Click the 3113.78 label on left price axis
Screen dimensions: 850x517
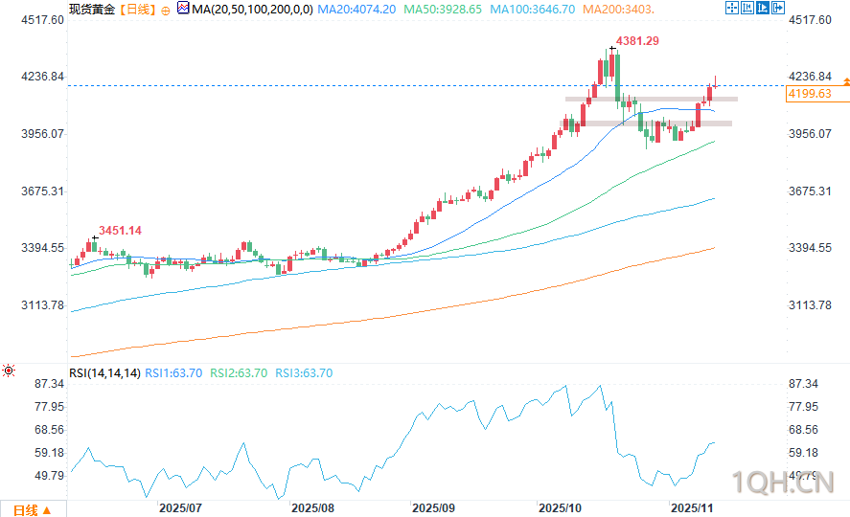(x=42, y=305)
